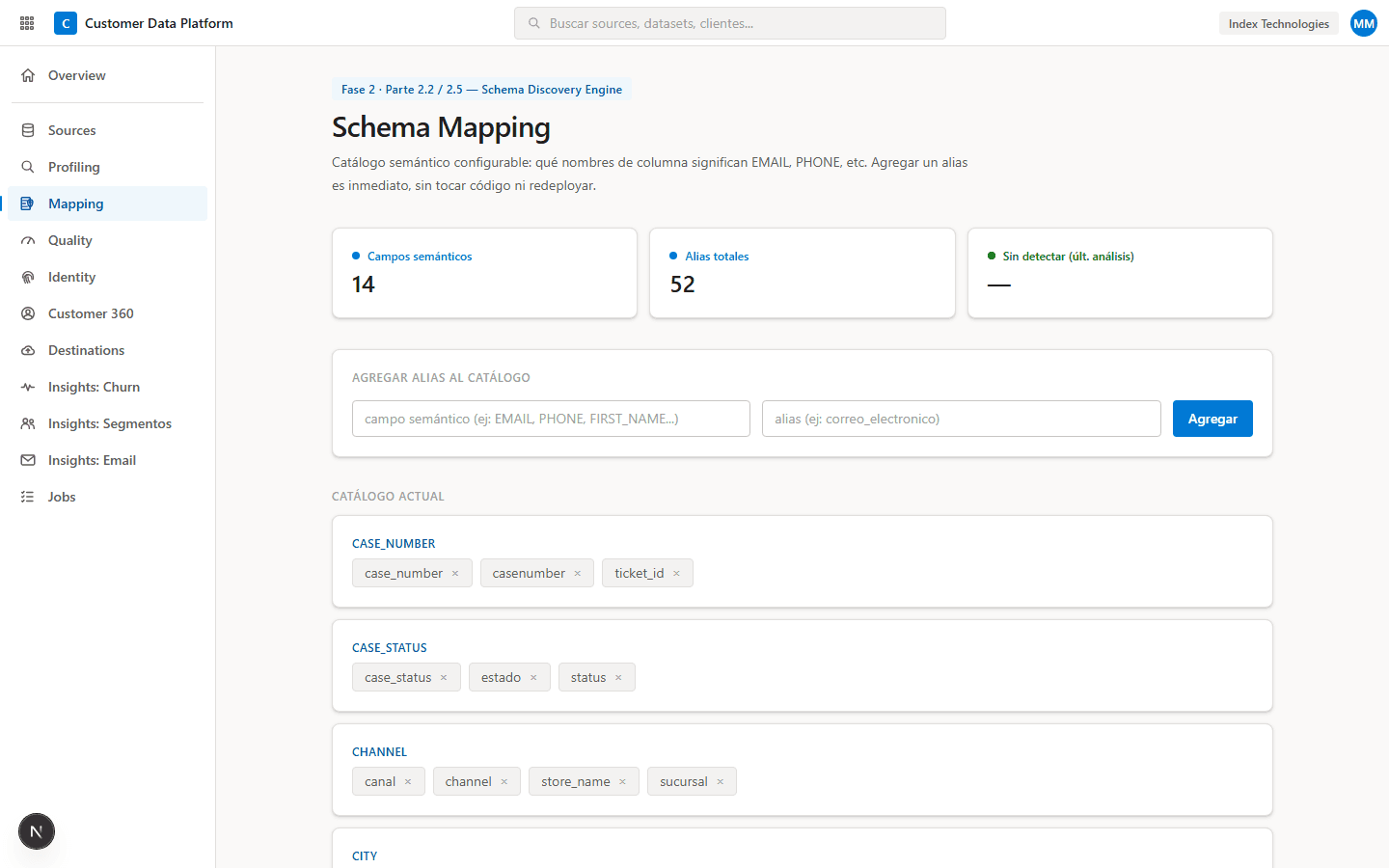Click the Identity fingerprint icon

point(28,277)
